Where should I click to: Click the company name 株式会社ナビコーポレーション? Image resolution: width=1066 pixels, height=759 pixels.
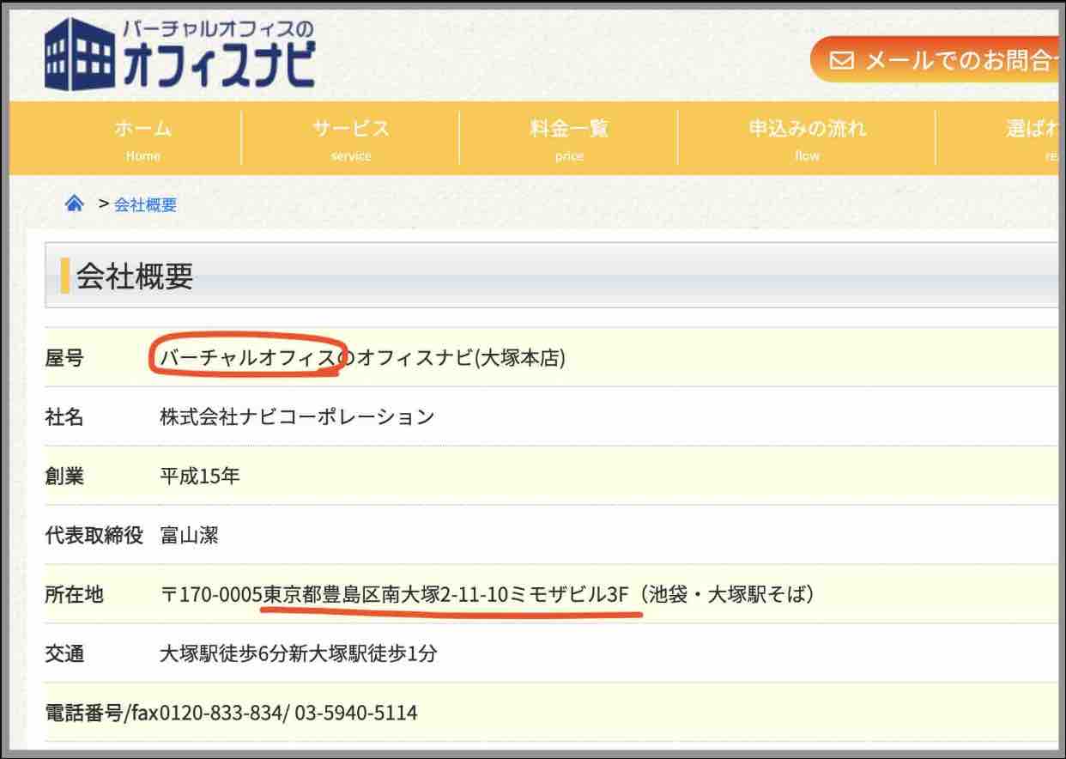297,417
